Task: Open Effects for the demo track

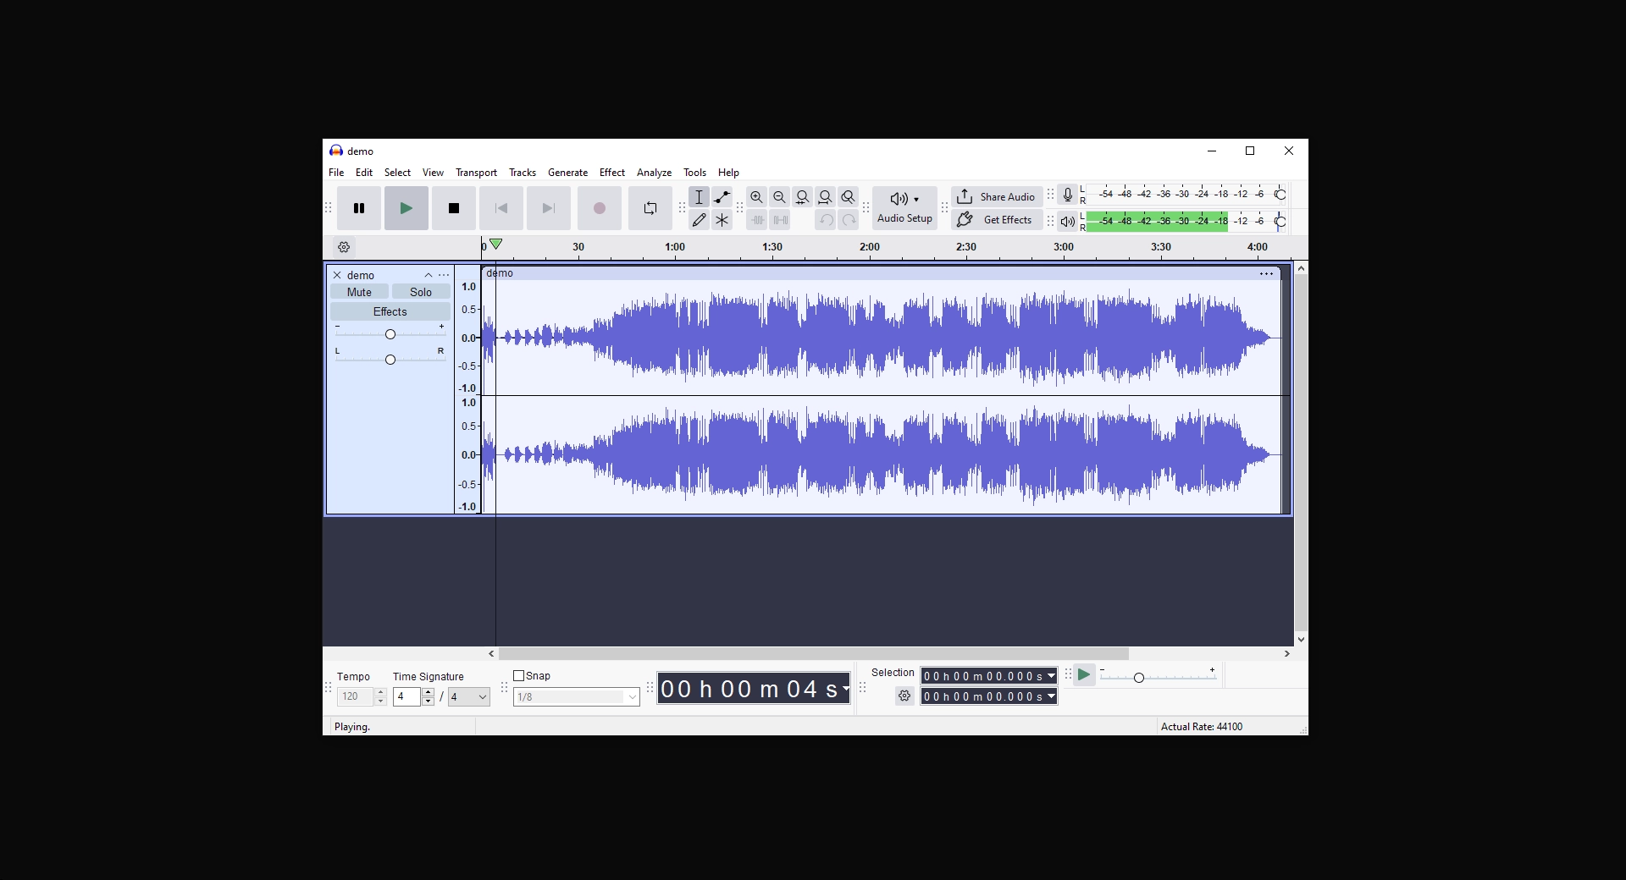Action: click(x=390, y=311)
